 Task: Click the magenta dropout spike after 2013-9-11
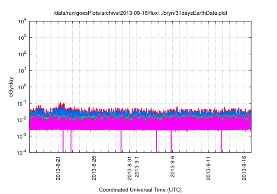tap(221, 141)
